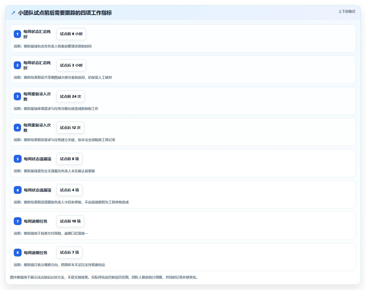
Task: Click the number 1 badge
Action: coord(17,34)
